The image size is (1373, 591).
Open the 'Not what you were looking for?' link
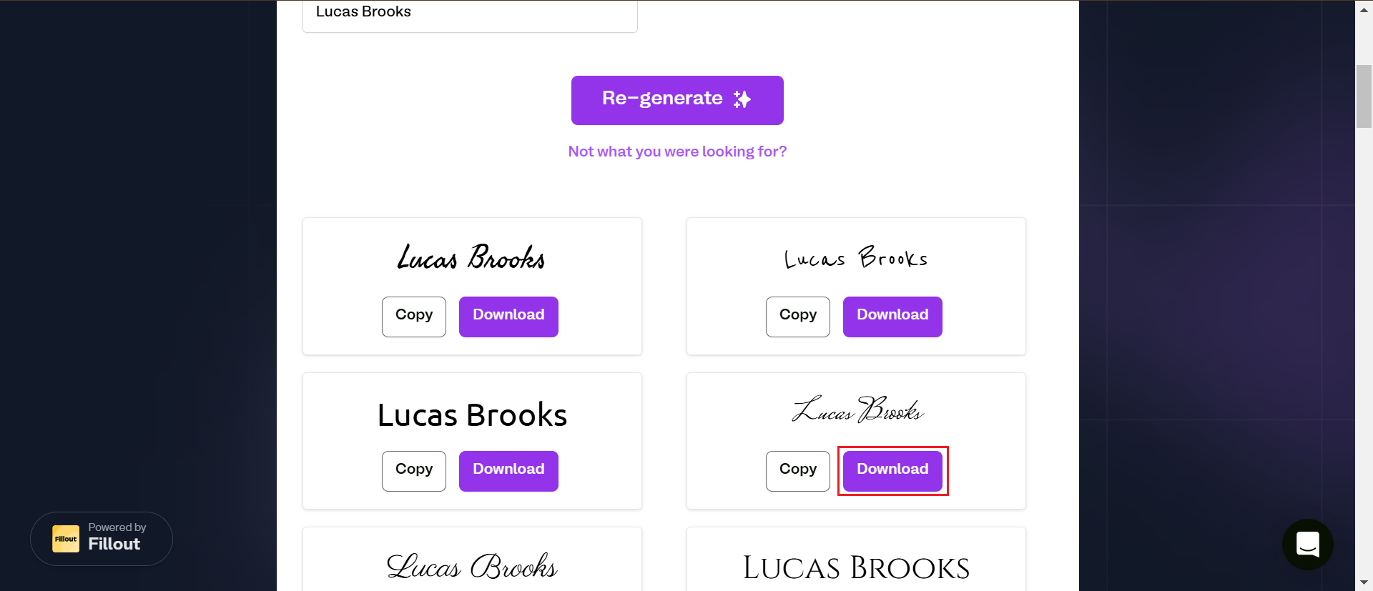pyautogui.click(x=677, y=152)
